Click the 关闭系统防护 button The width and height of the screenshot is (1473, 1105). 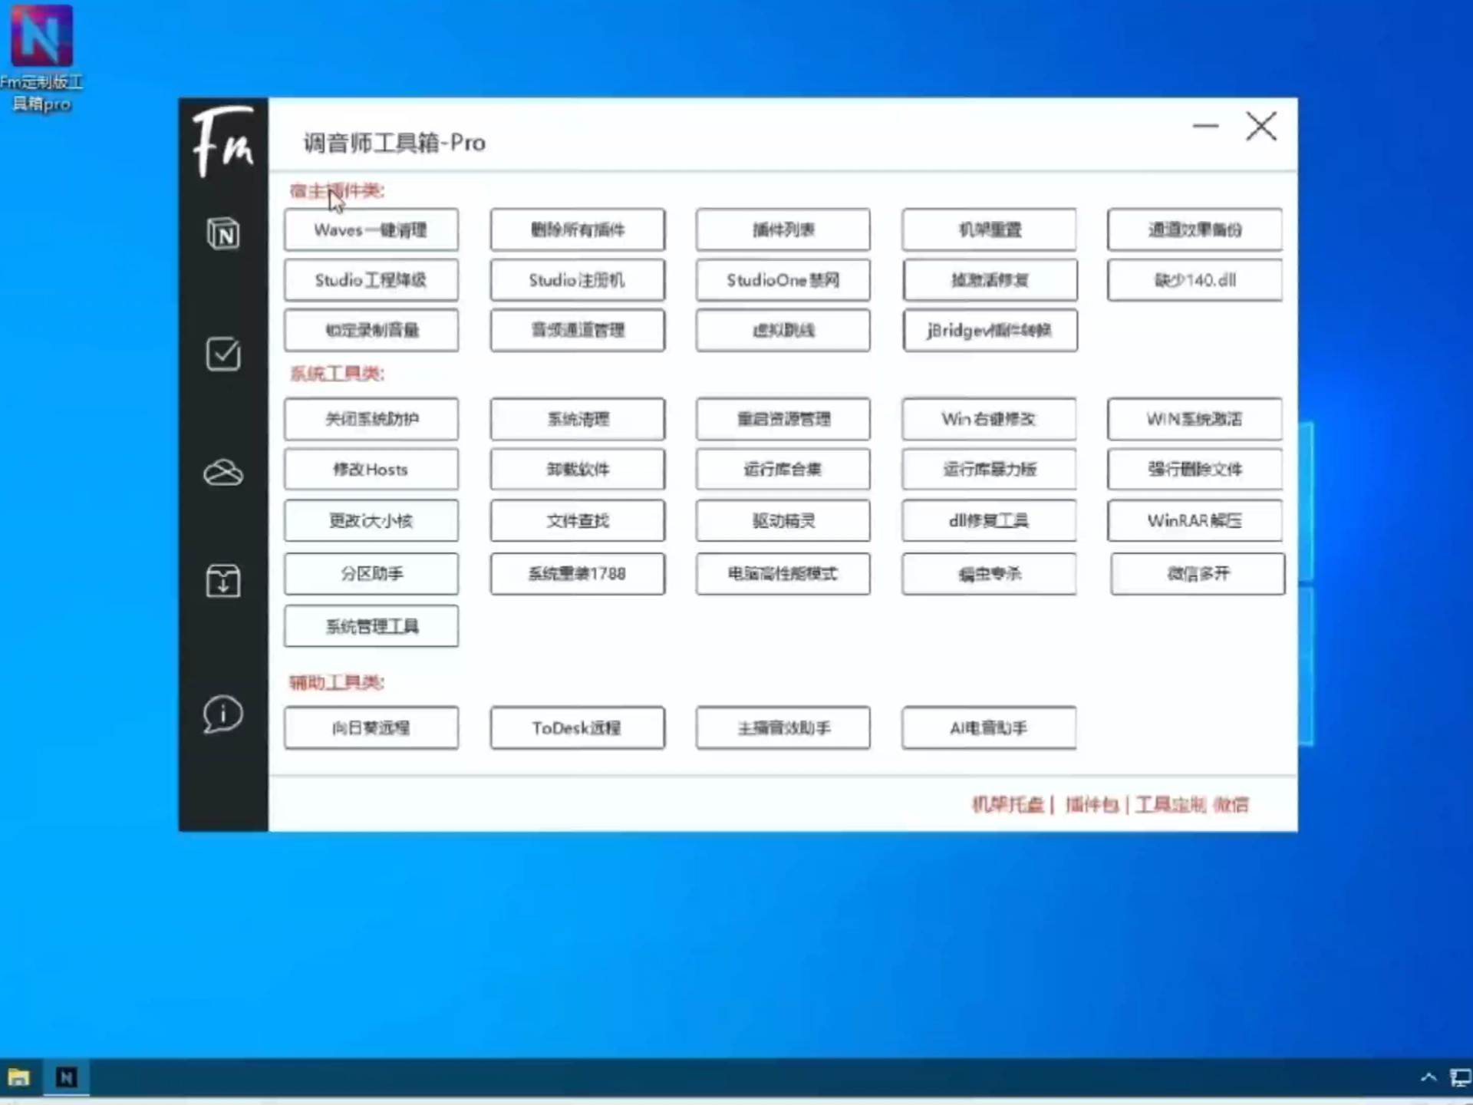click(371, 419)
